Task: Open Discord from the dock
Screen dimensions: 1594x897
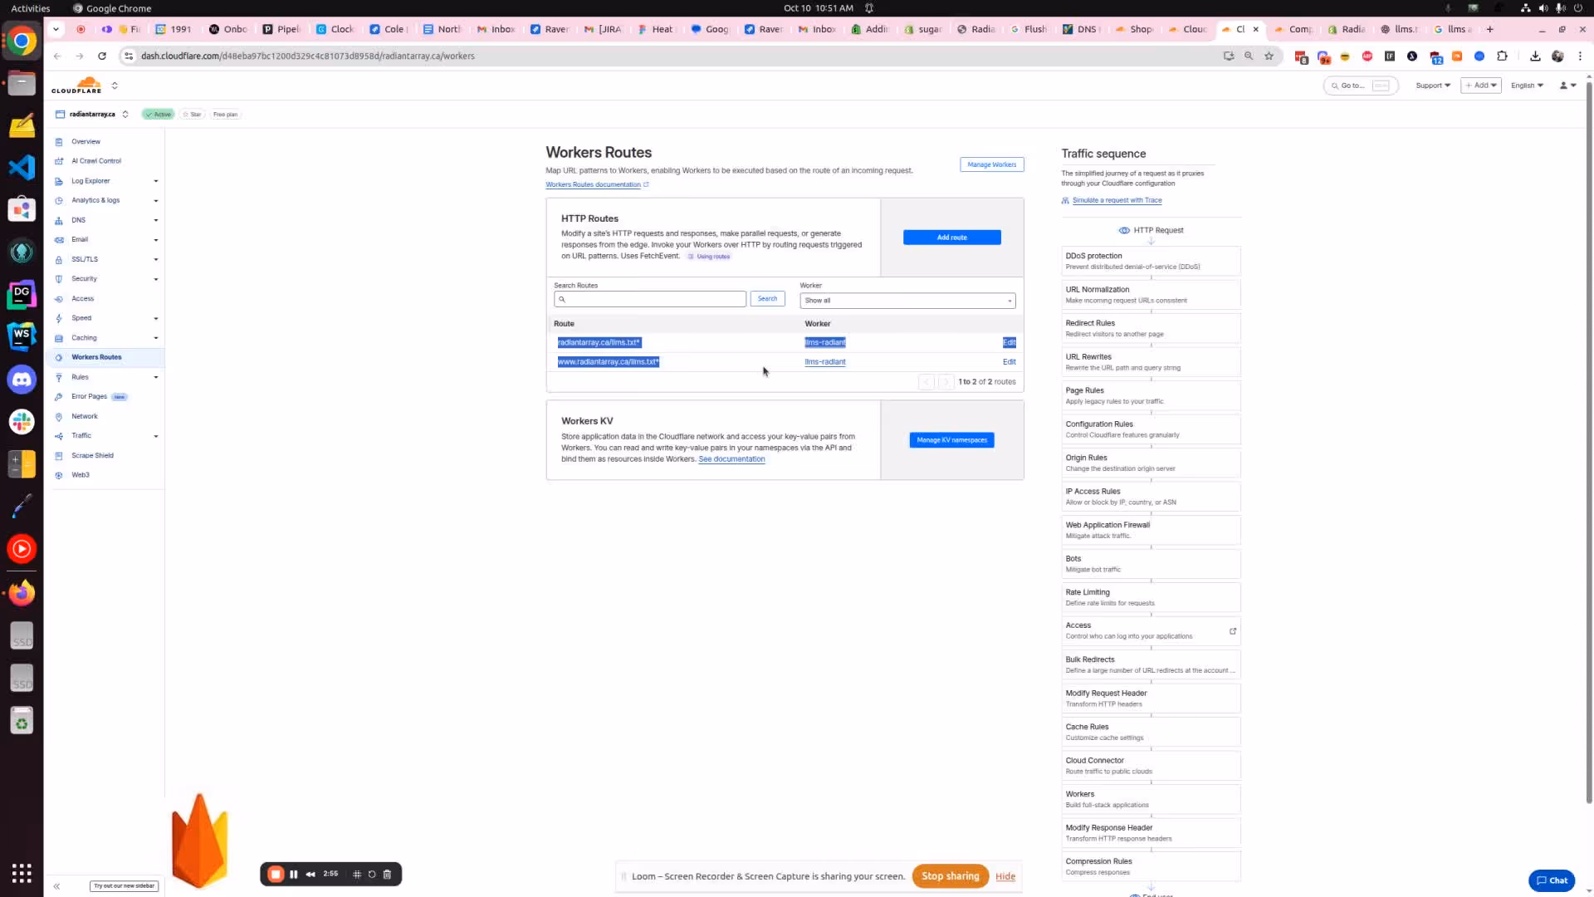Action: [x=21, y=379]
